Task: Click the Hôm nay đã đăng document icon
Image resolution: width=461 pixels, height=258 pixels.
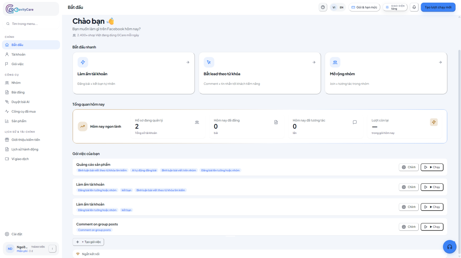Action: click(x=276, y=122)
